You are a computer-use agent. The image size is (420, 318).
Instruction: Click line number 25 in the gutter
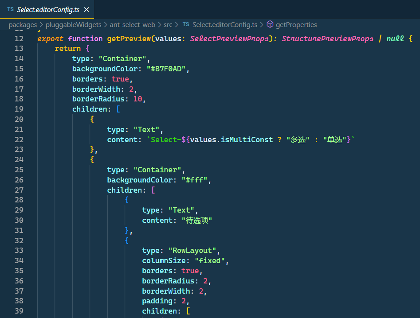19,170
